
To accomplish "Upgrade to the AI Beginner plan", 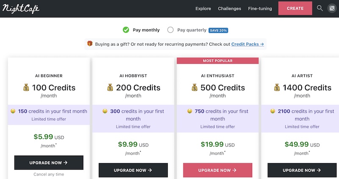I will click(x=49, y=162).
